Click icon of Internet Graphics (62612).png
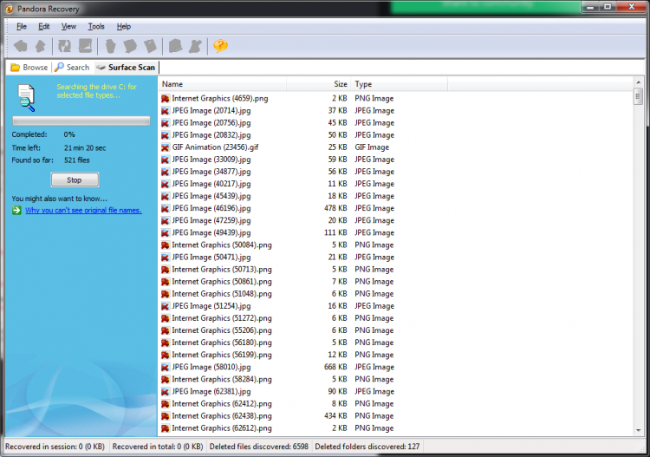Viewport: 650px width, 457px height. coord(166,428)
